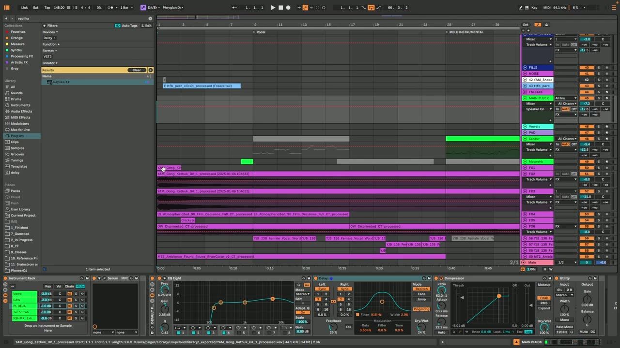Click the Vocal locator marker
Viewport: 620px width, 348px height.
coord(259,32)
